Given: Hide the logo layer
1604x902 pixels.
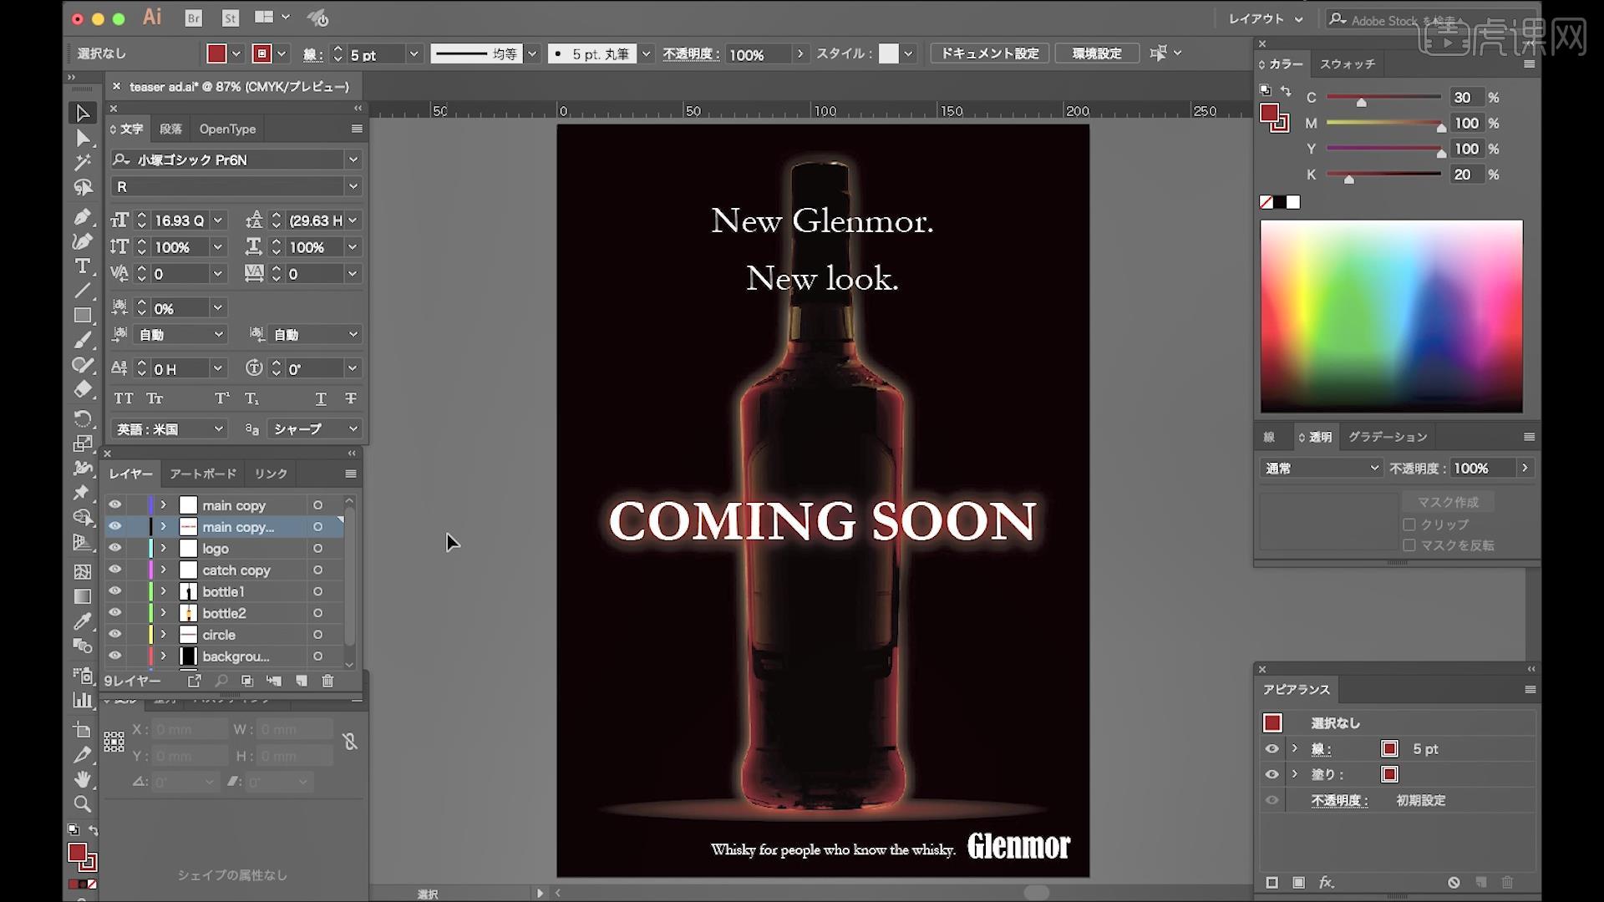Looking at the screenshot, I should (115, 548).
